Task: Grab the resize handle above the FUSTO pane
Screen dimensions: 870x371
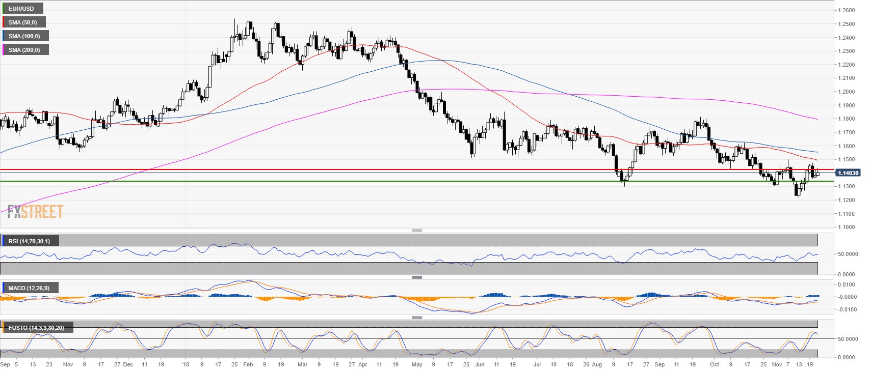Action: pyautogui.click(x=416, y=317)
